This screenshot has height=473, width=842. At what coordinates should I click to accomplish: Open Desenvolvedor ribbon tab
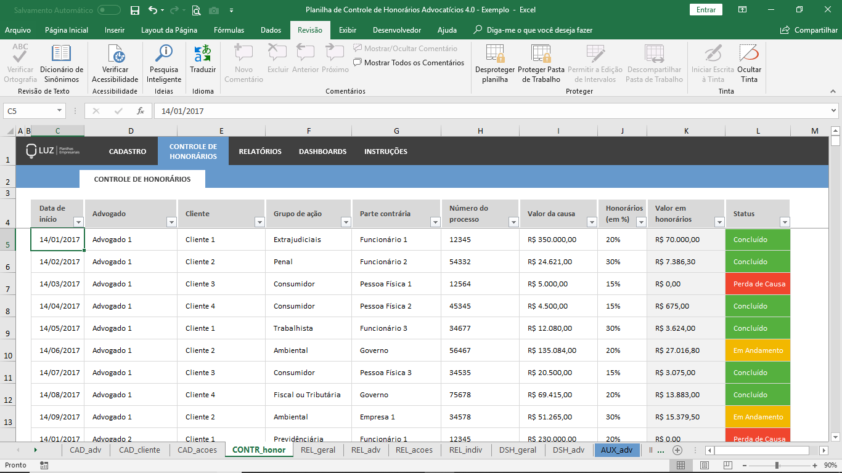click(397, 30)
